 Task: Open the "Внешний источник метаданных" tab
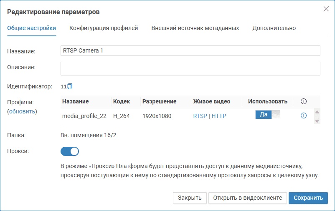pyautogui.click(x=195, y=28)
